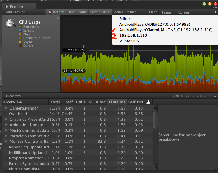
Task: Toggle VSync legend swatch
Action: [20, 42]
